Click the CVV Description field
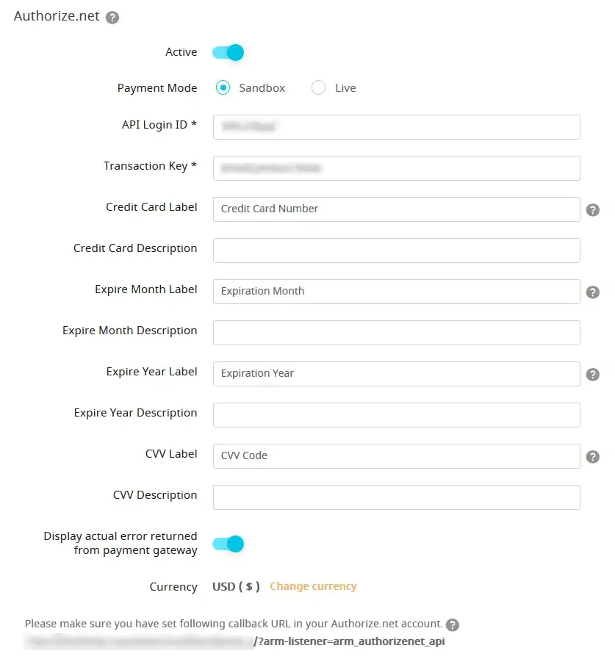Viewport: 615px width, 656px height. pos(397,497)
